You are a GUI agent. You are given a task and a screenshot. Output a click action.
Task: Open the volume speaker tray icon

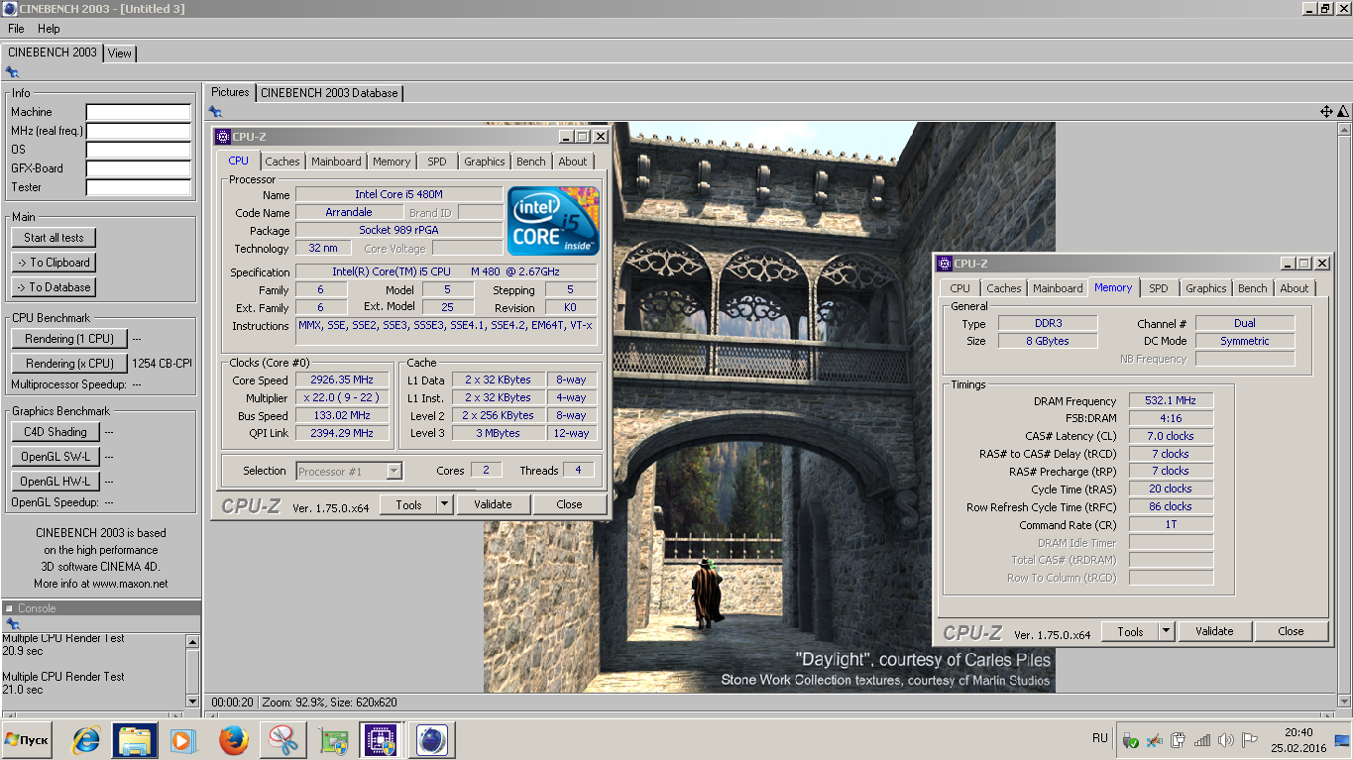point(1226,740)
